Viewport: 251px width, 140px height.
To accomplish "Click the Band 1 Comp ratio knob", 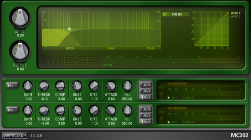I will coord(60,85).
